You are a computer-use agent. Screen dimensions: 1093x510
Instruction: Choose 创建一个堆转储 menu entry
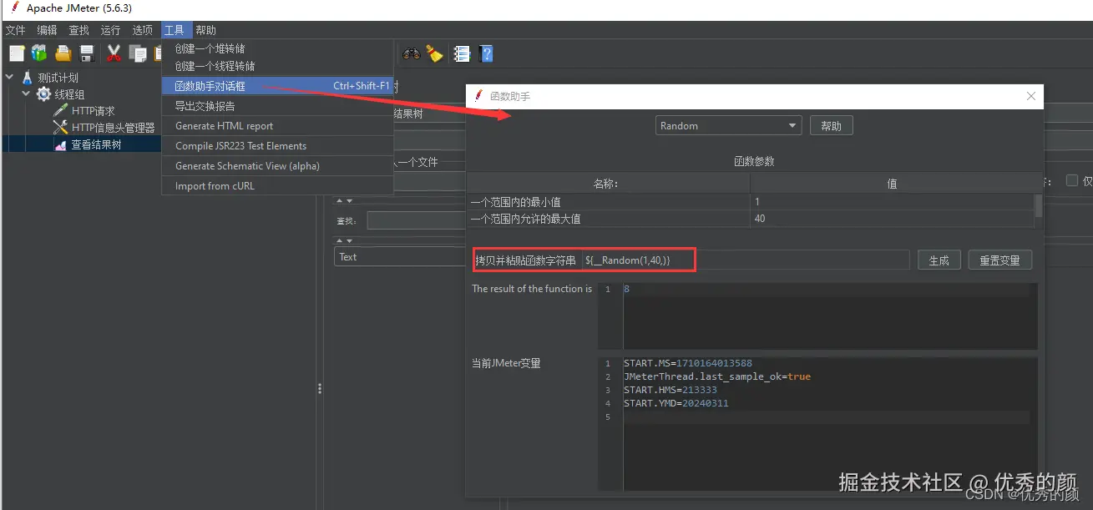click(277, 49)
